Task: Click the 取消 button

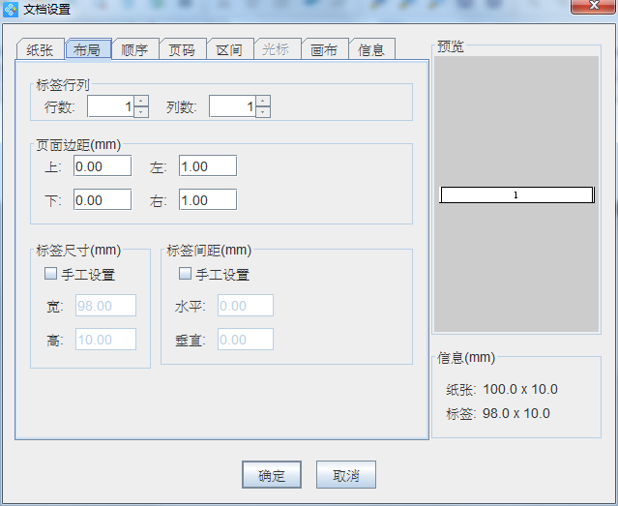Action: (346, 475)
